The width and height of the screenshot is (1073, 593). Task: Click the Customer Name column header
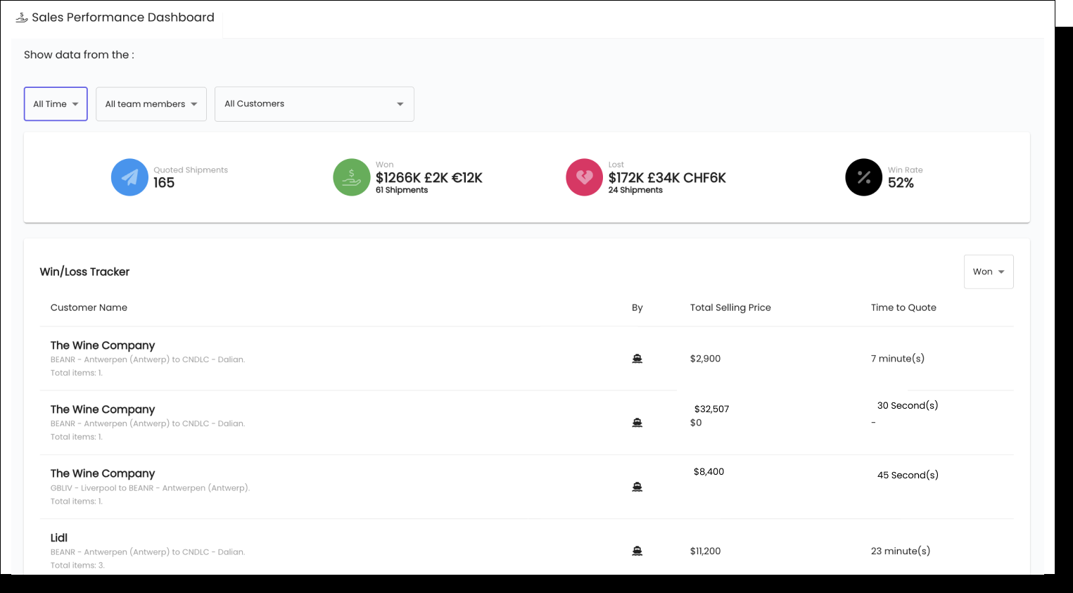tap(89, 307)
